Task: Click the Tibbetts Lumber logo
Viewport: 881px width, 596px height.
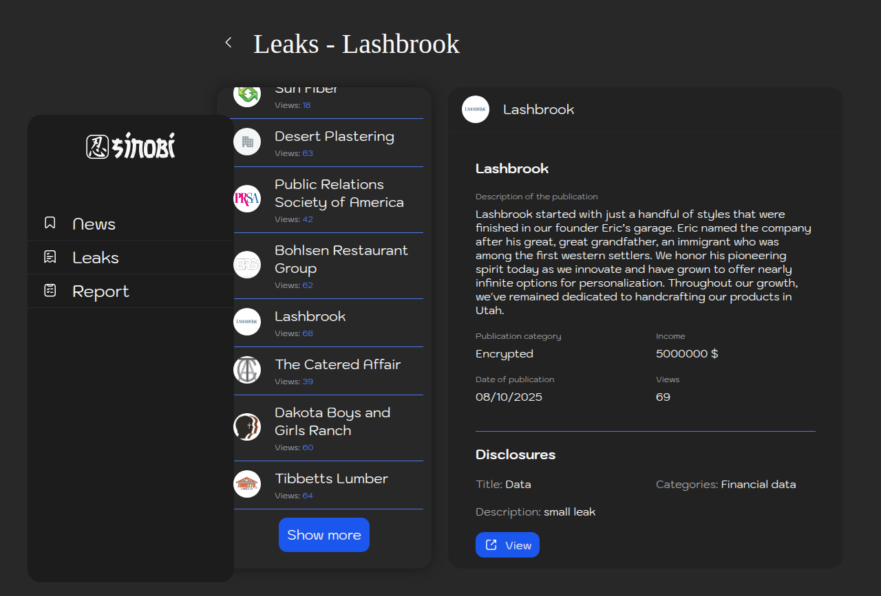Action: pos(247,484)
